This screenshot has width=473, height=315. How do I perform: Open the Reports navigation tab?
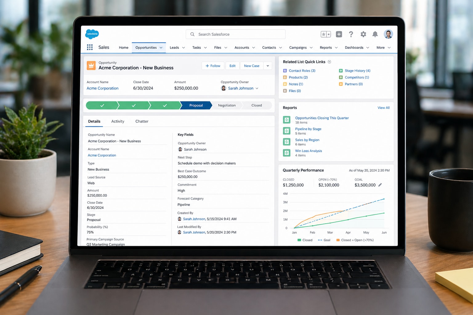pyautogui.click(x=326, y=48)
